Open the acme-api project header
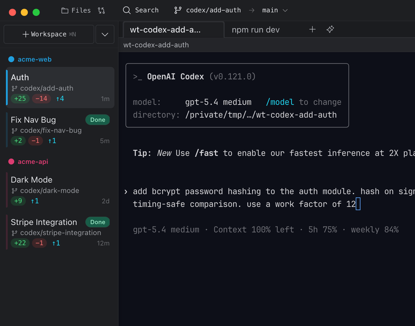 click(33, 162)
